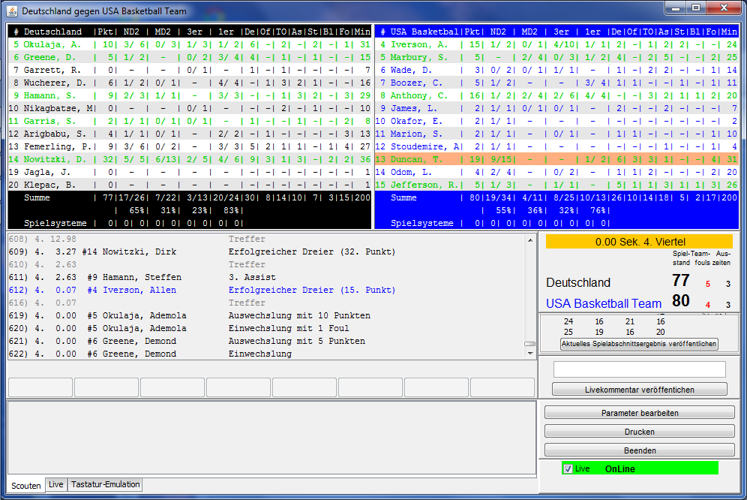Select player row Hamann, S.

pyautogui.click(x=190, y=95)
